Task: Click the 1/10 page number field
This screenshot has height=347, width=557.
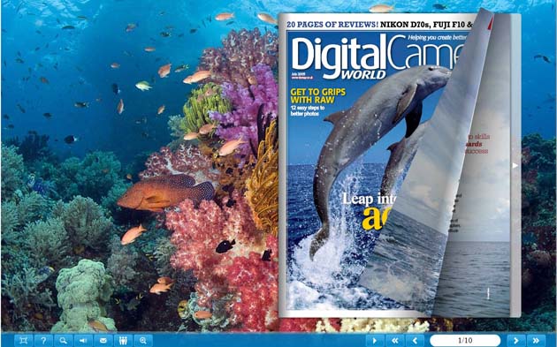Action: point(465,341)
